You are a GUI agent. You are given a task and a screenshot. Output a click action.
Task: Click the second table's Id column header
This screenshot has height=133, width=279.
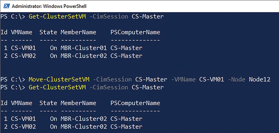tap(4, 103)
